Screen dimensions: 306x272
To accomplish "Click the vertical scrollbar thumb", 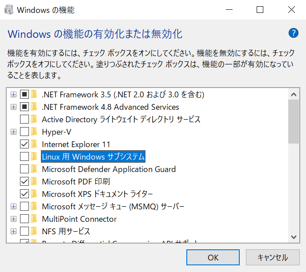I will pos(294,122).
